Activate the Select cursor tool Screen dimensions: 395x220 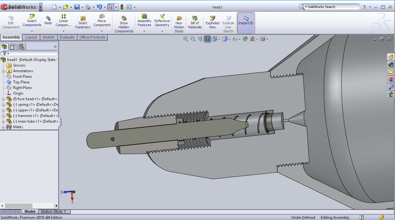point(110,7)
